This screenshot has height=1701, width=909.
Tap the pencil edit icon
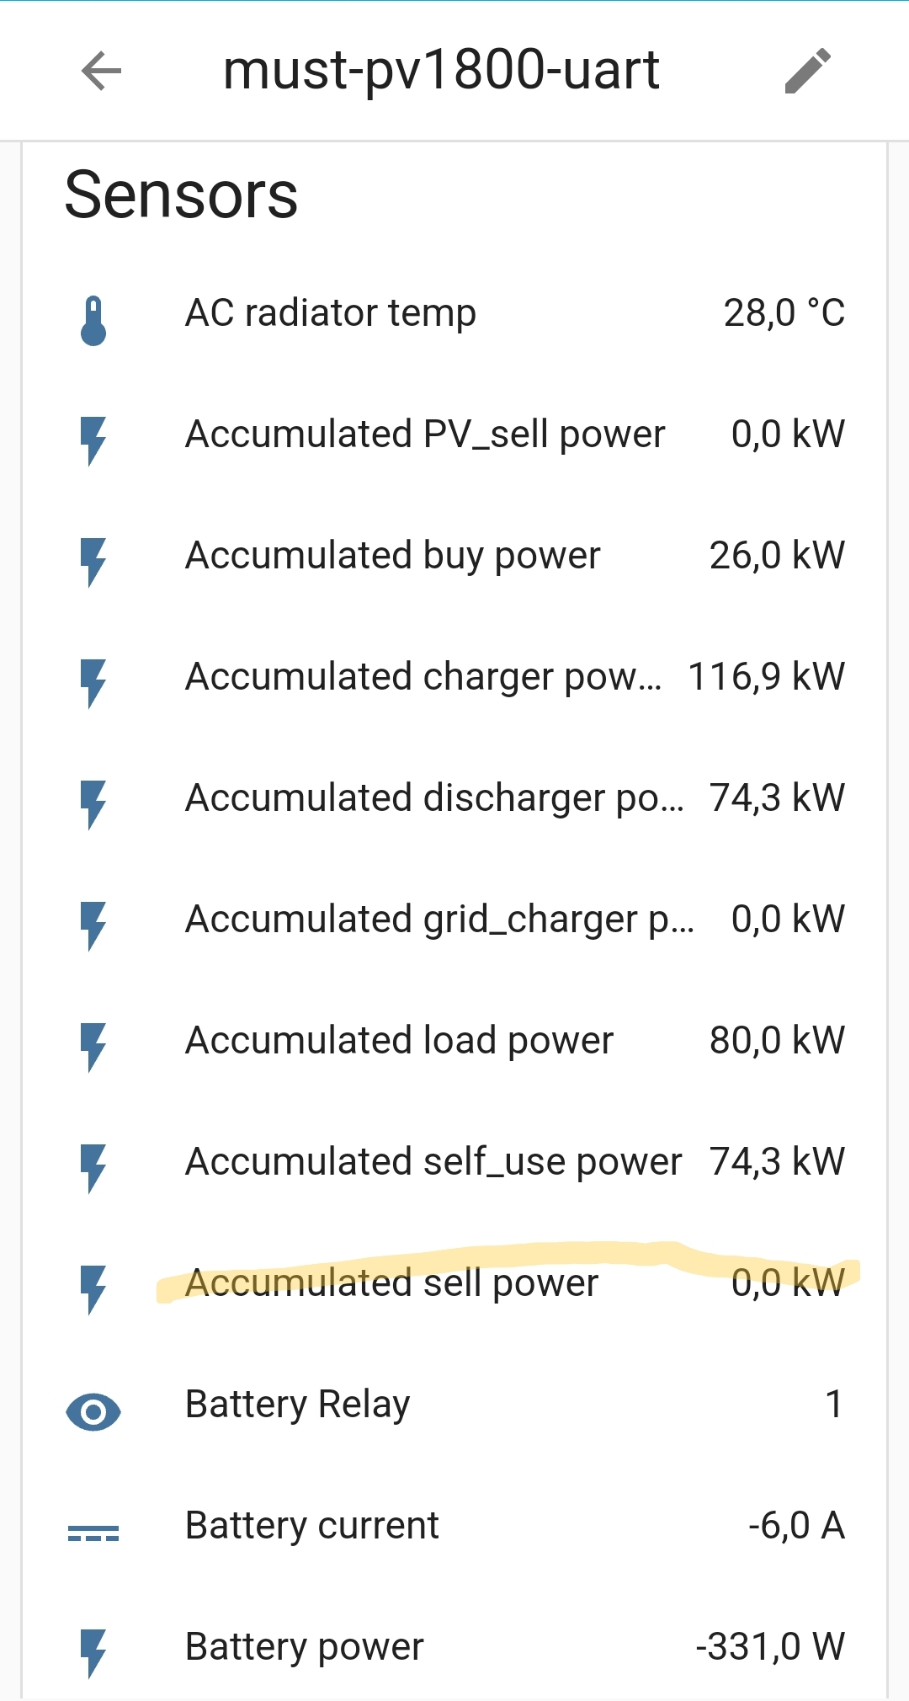pyautogui.click(x=808, y=71)
